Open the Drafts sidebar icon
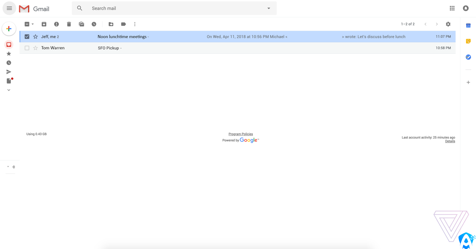The width and height of the screenshot is (476, 249). coord(9,81)
